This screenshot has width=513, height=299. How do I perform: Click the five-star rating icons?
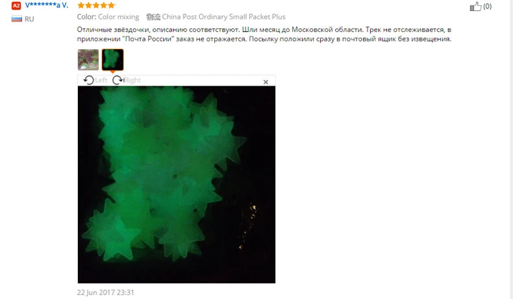pos(96,5)
